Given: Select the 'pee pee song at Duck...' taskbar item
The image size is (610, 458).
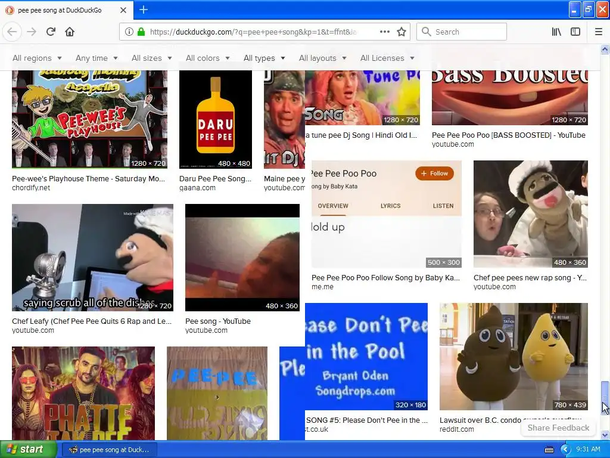Looking at the screenshot, I should point(110,450).
